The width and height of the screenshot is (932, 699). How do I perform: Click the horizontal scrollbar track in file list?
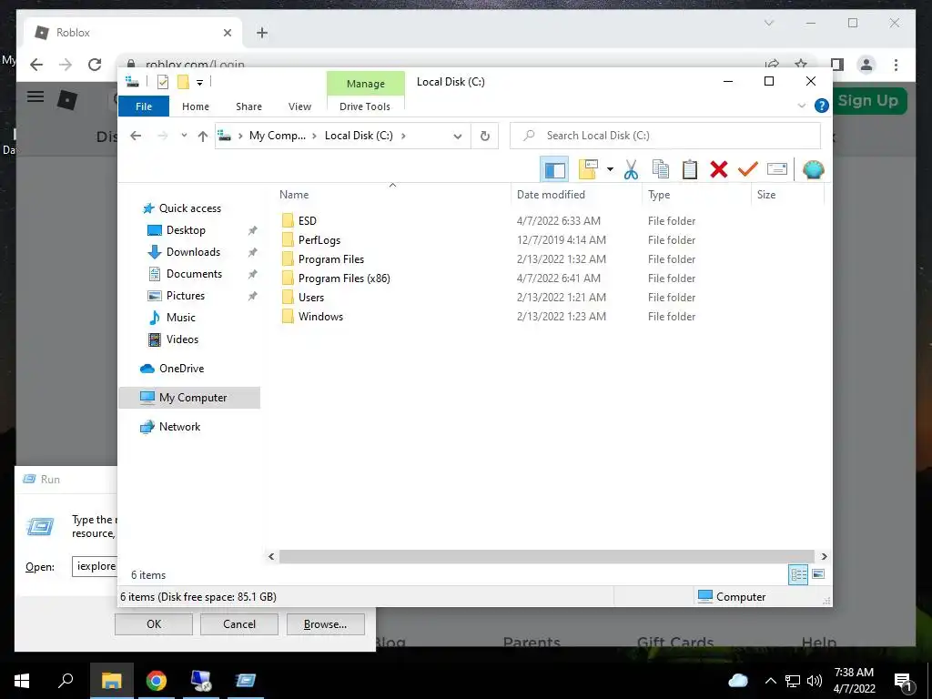tap(546, 556)
